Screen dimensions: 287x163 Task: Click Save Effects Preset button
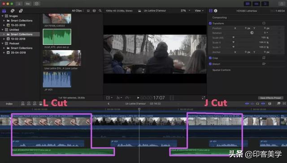pos(270,98)
